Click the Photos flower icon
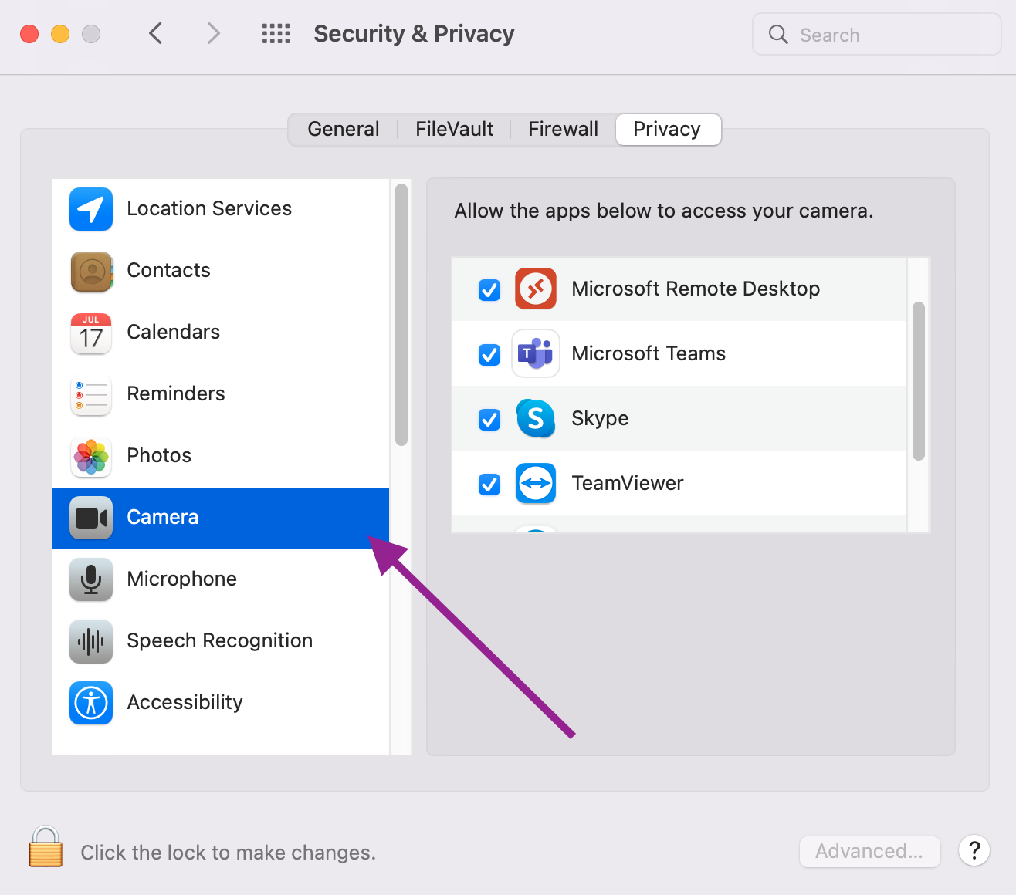The height and width of the screenshot is (895, 1016). pyautogui.click(x=91, y=457)
